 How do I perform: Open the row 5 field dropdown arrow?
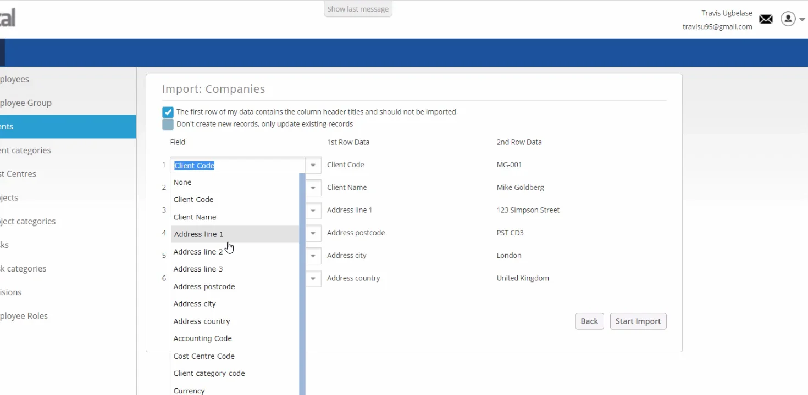pyautogui.click(x=313, y=256)
